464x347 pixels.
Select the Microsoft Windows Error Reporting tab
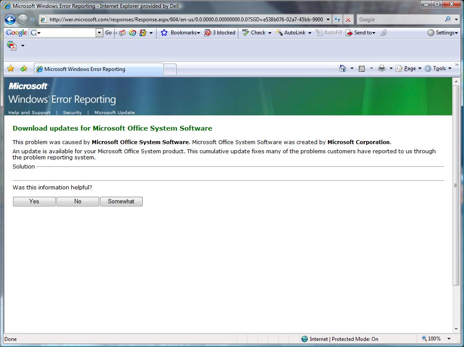[x=84, y=69]
